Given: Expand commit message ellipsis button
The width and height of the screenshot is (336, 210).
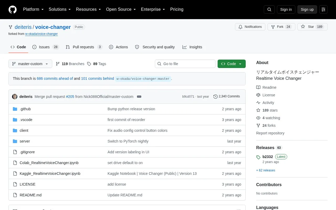Looking at the screenshot, I should 139,97.
